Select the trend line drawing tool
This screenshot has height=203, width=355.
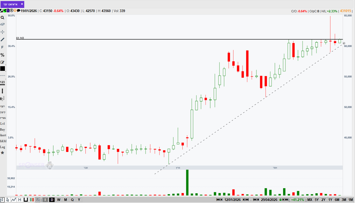[x=2, y=40]
